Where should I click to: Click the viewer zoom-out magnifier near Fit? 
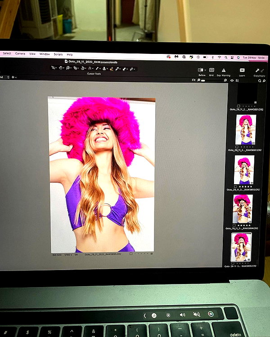pyautogui.click(x=199, y=80)
